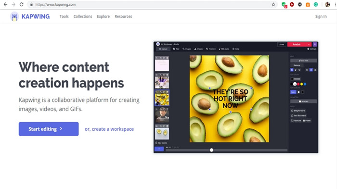
Task: Open the orange shopping bag extension
Action: [308, 4]
